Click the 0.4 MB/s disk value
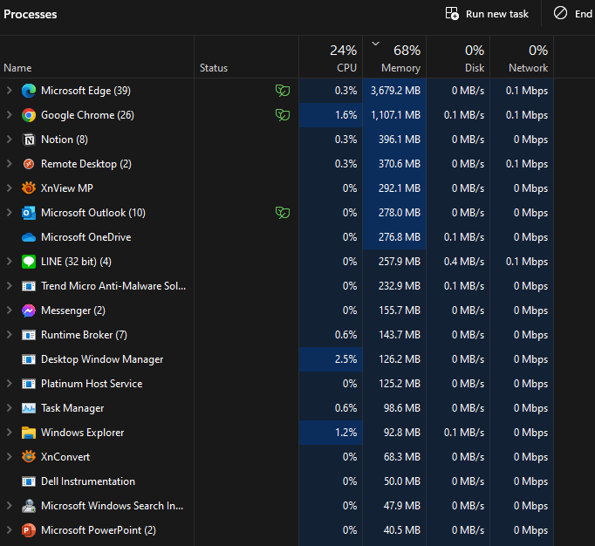The width and height of the screenshot is (595, 546). tap(464, 262)
